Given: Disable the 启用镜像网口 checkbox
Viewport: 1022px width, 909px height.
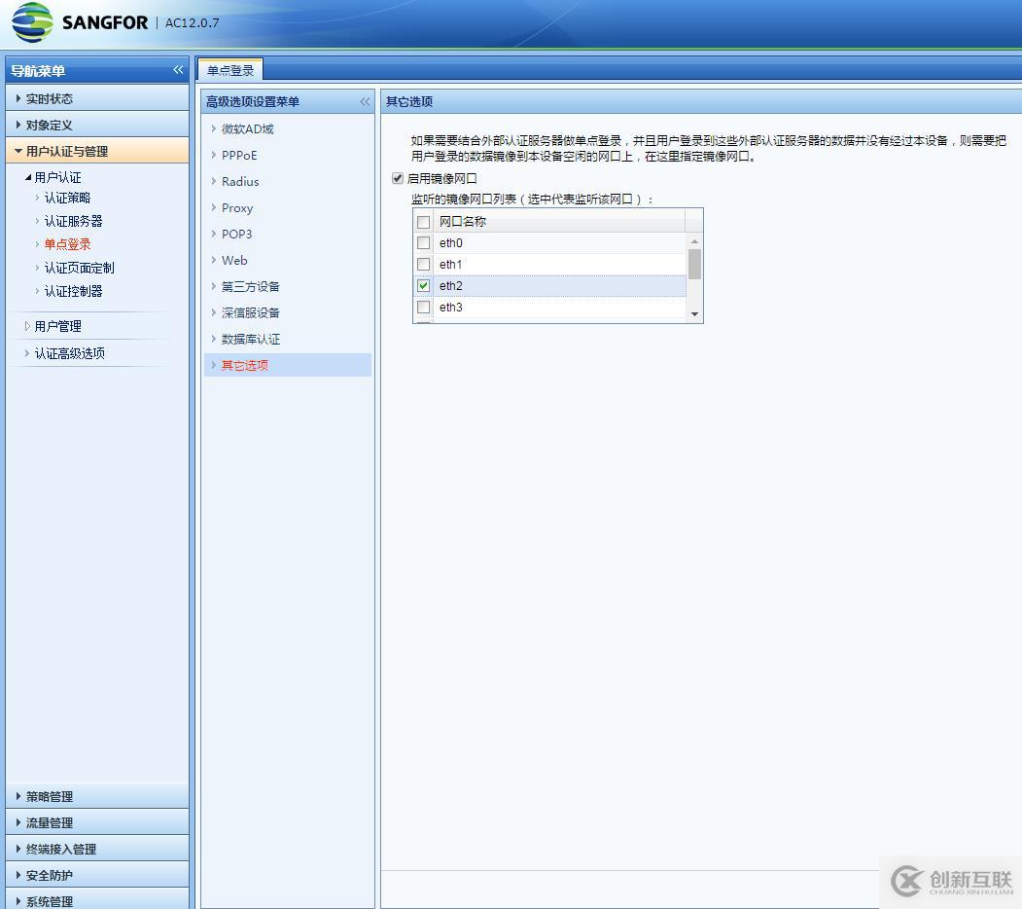Looking at the screenshot, I should 398,177.
